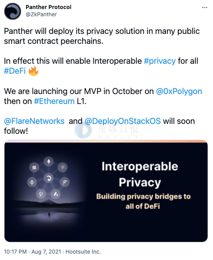
Task: Click the Polkadot P icon in the image
Action: coord(41,194)
